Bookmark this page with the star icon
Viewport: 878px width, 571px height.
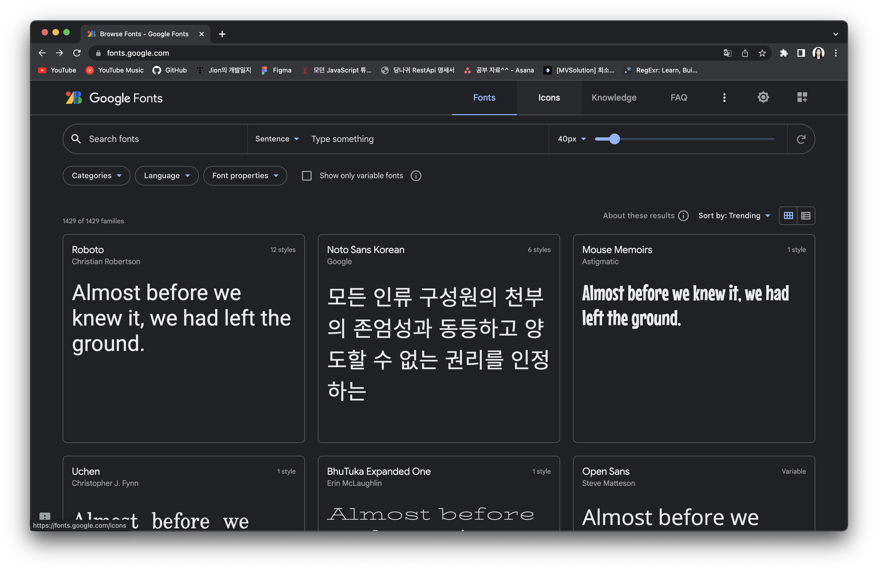(x=762, y=53)
